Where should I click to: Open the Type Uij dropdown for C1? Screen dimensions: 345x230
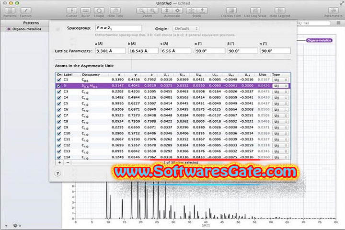pos(280,80)
